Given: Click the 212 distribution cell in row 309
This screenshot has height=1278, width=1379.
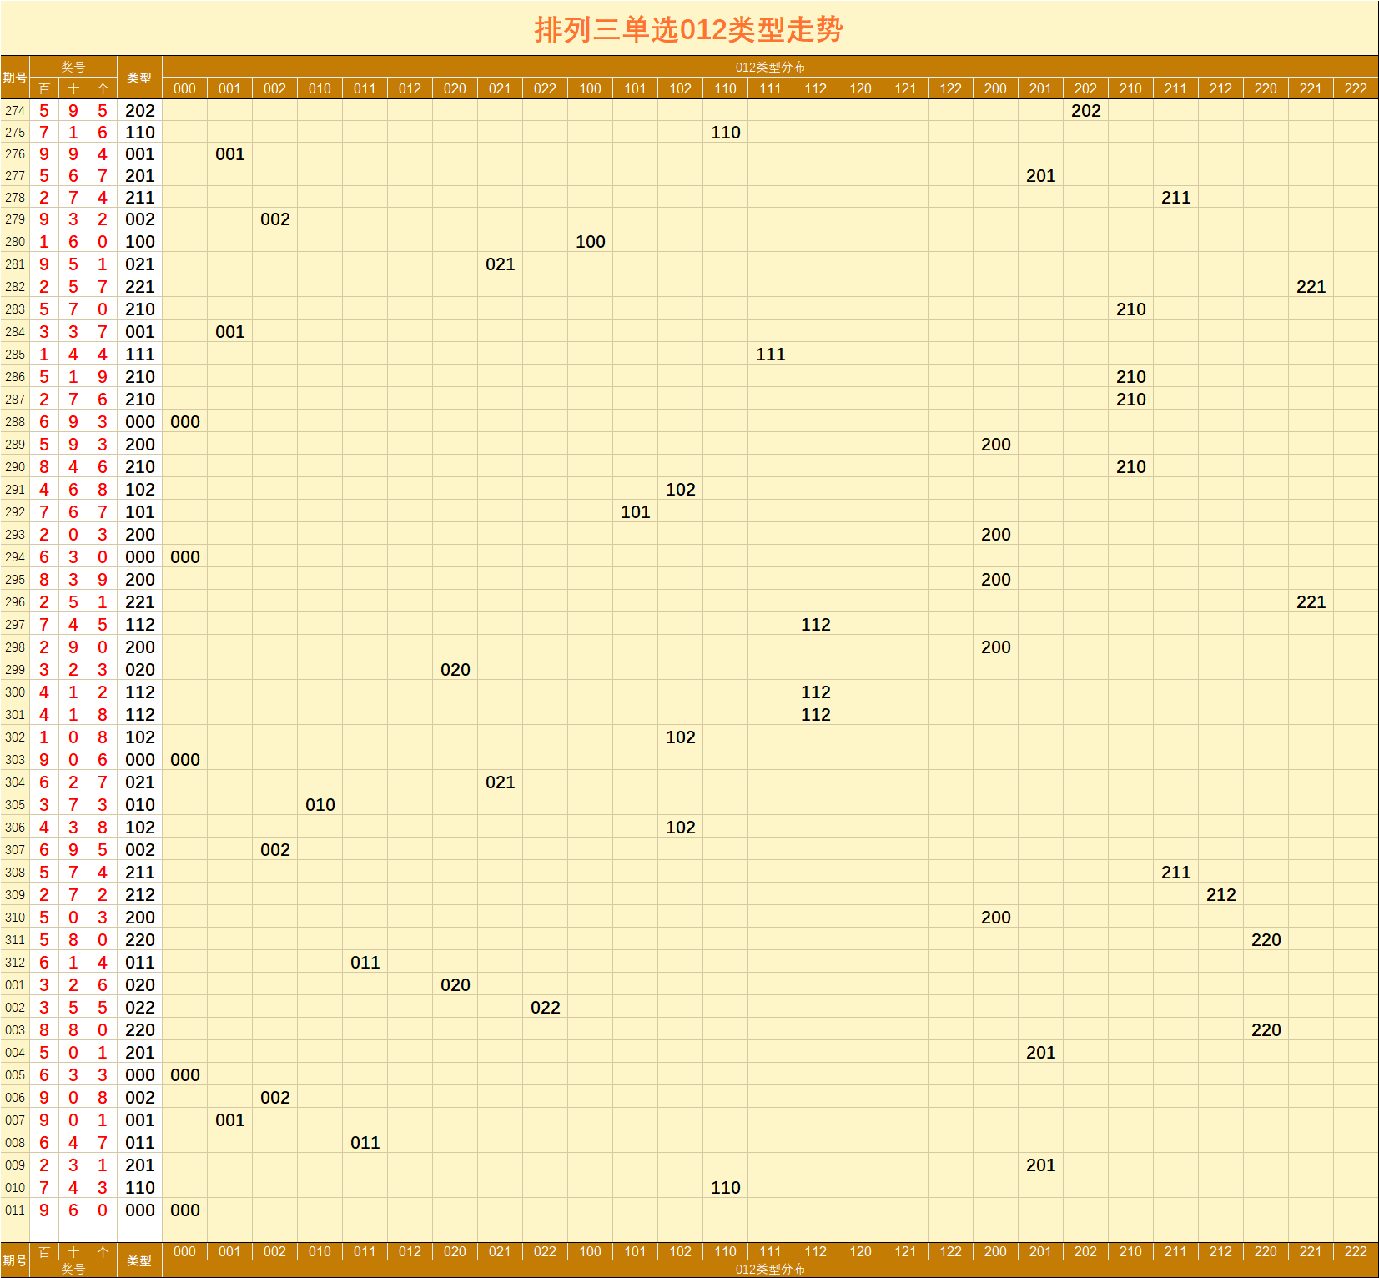Looking at the screenshot, I should click(1220, 894).
